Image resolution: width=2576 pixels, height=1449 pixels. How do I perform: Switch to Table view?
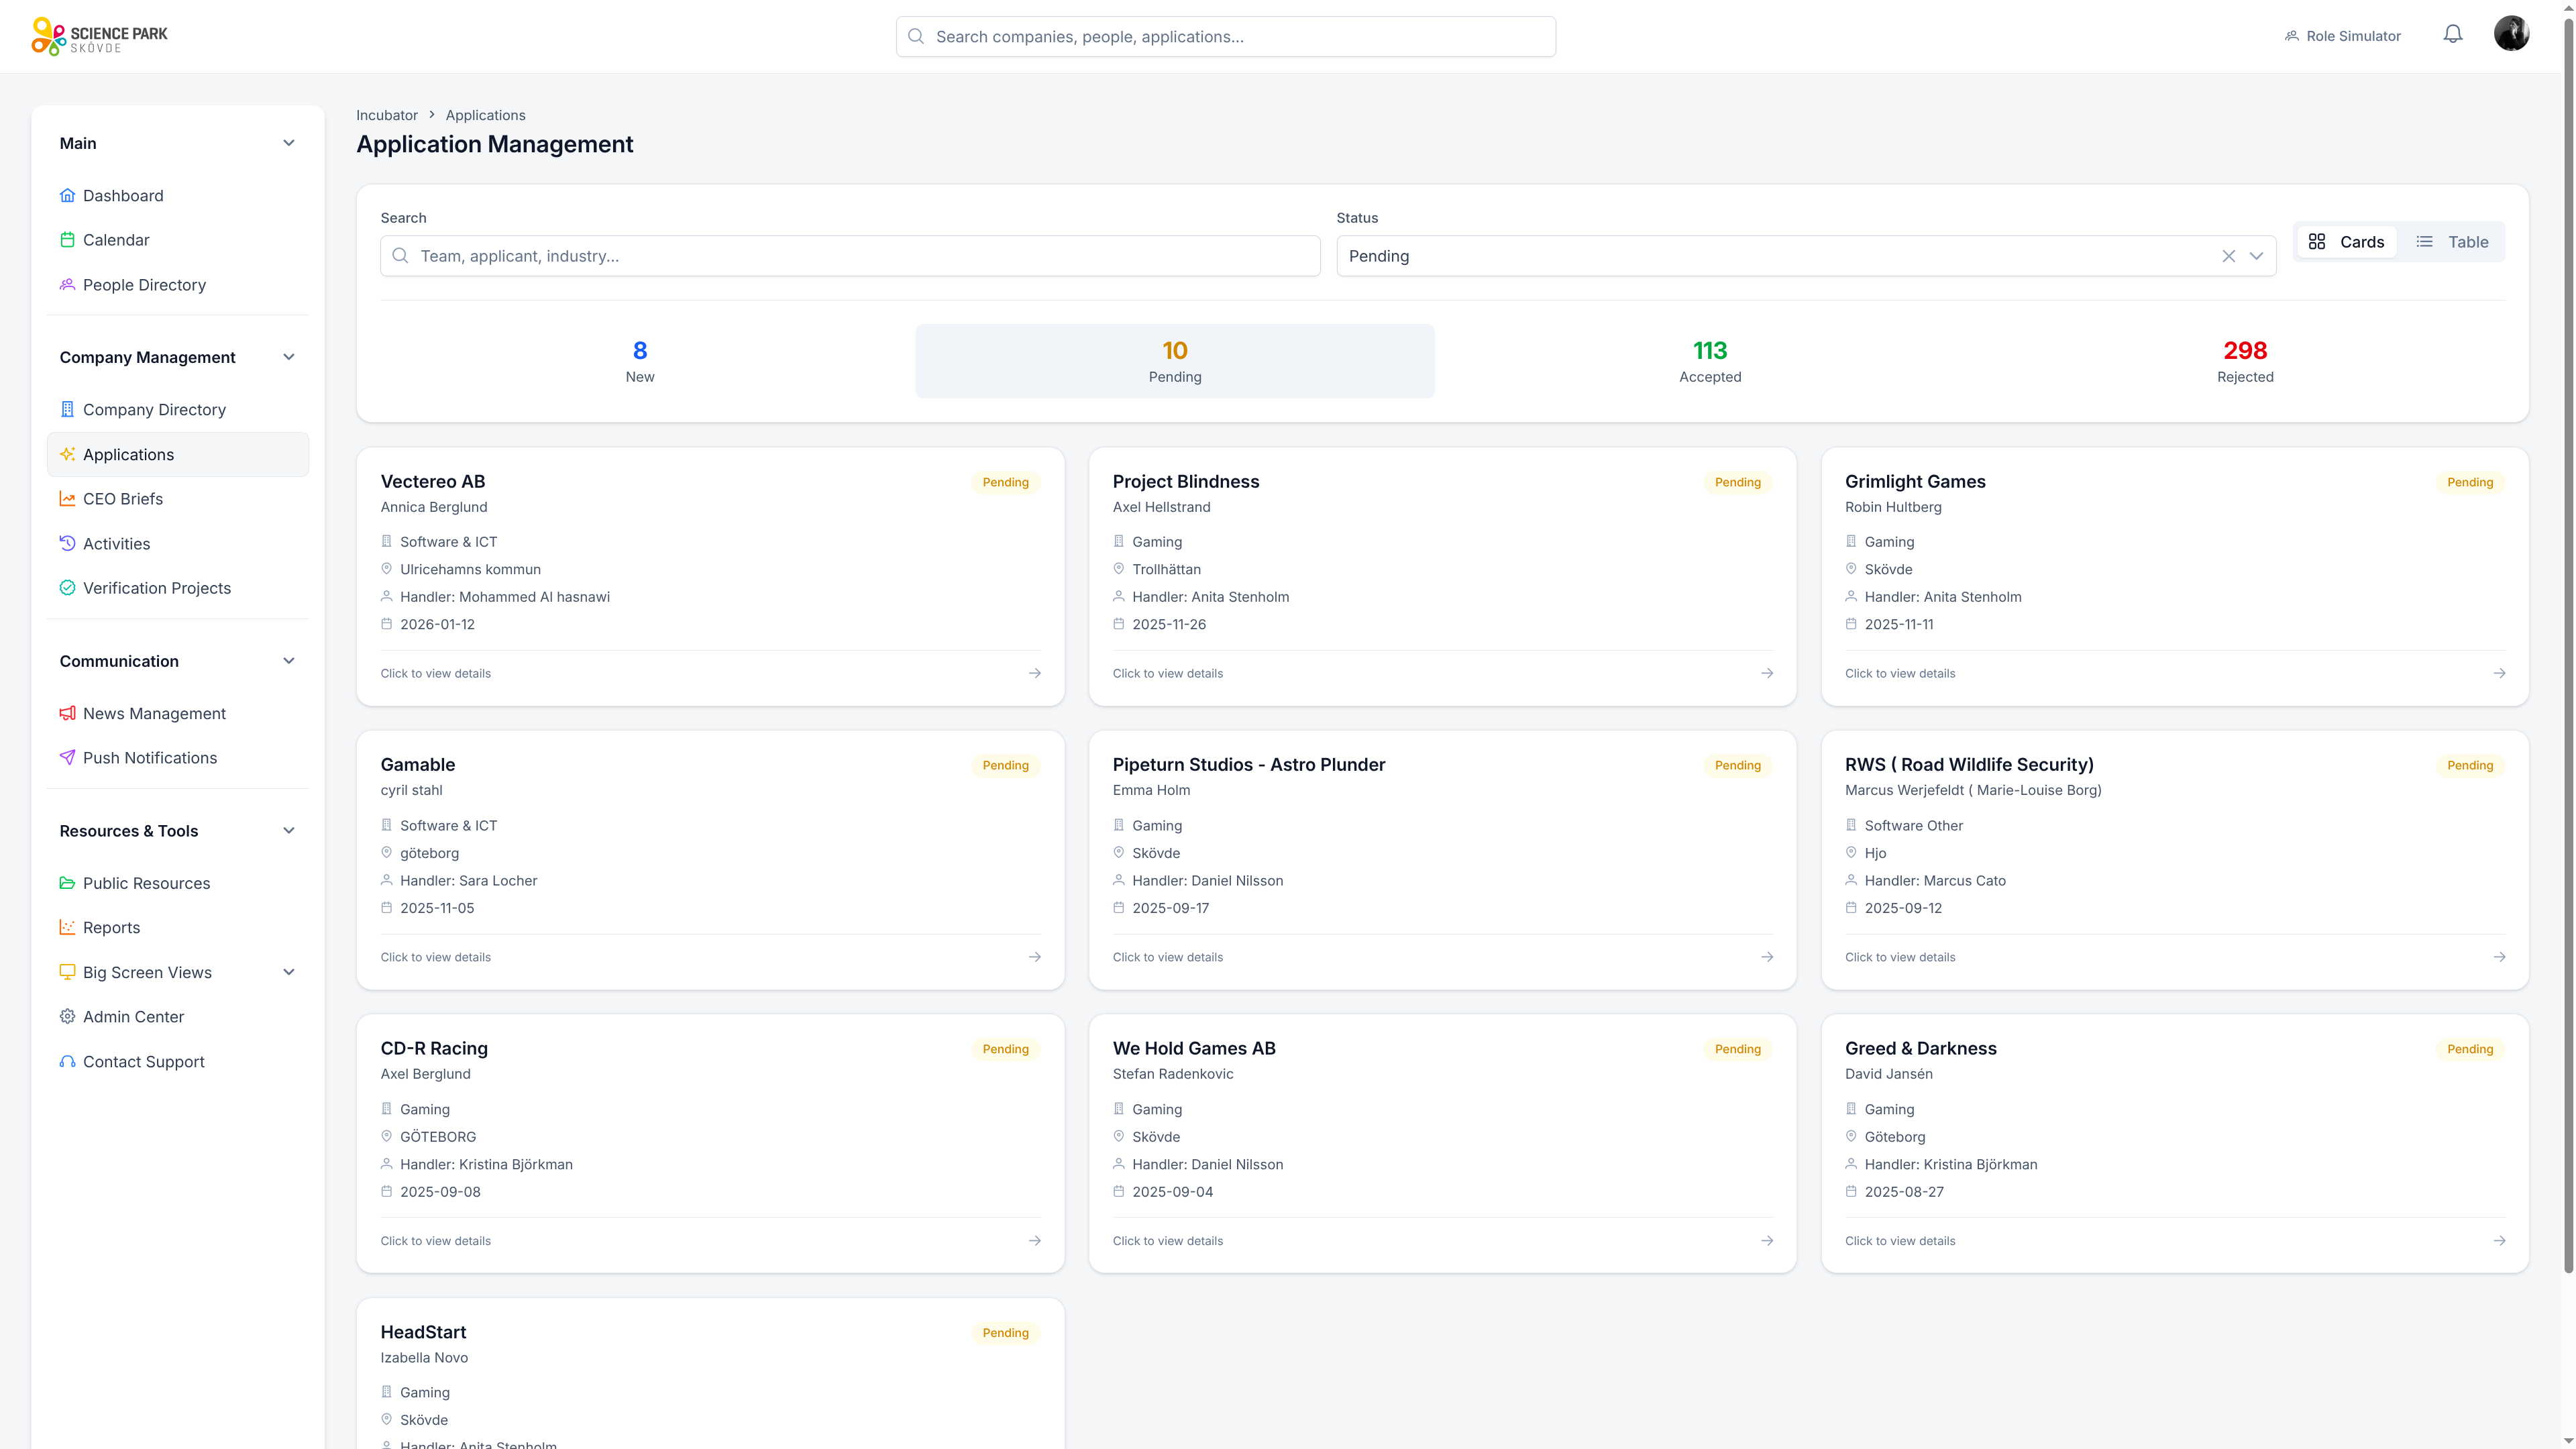(x=2452, y=242)
